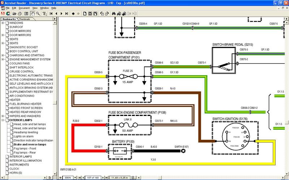The height and width of the screenshot is (180, 289).
Task: Switch to the Bookmarks tab
Action: pos(9,19)
